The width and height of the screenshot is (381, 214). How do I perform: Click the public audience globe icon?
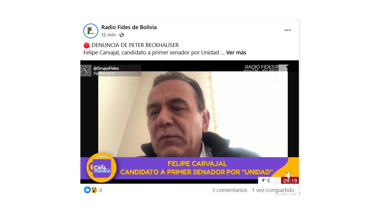point(121,35)
